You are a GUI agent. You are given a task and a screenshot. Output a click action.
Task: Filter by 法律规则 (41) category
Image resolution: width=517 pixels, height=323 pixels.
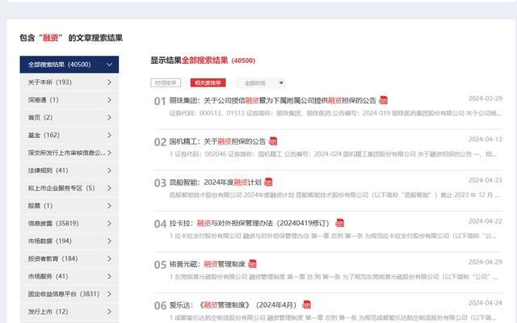tap(69, 170)
